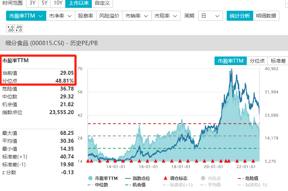
Task: Select the 3Y time range
Action: pyautogui.click(x=32, y=3)
